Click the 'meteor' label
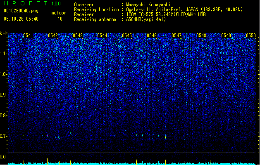This screenshot has width=260, height=165. click(x=59, y=13)
